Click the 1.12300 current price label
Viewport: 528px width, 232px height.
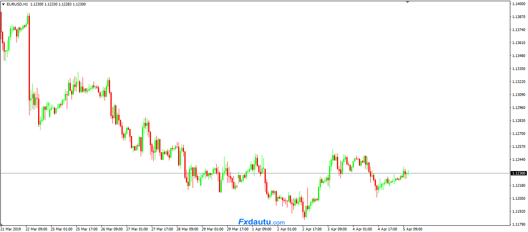(x=518, y=173)
